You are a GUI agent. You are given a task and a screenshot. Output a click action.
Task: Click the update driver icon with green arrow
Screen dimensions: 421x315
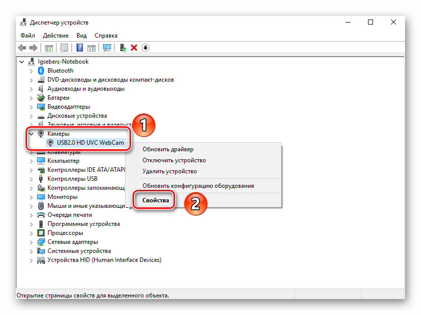click(x=122, y=48)
